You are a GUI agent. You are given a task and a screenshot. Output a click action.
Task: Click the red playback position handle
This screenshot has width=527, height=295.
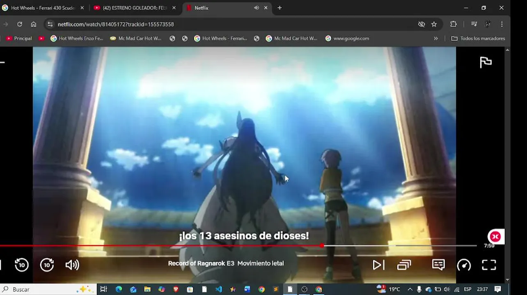click(x=322, y=246)
